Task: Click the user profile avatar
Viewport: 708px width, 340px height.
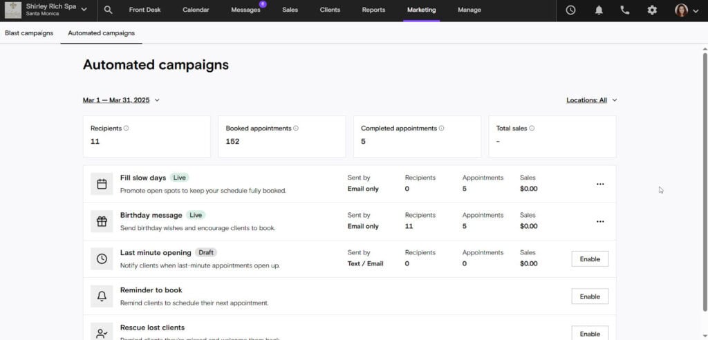Action: coord(681,10)
